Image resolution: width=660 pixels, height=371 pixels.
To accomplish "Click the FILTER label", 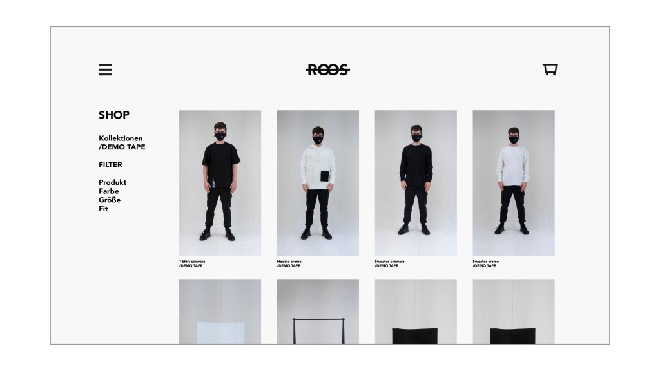I will 110,165.
